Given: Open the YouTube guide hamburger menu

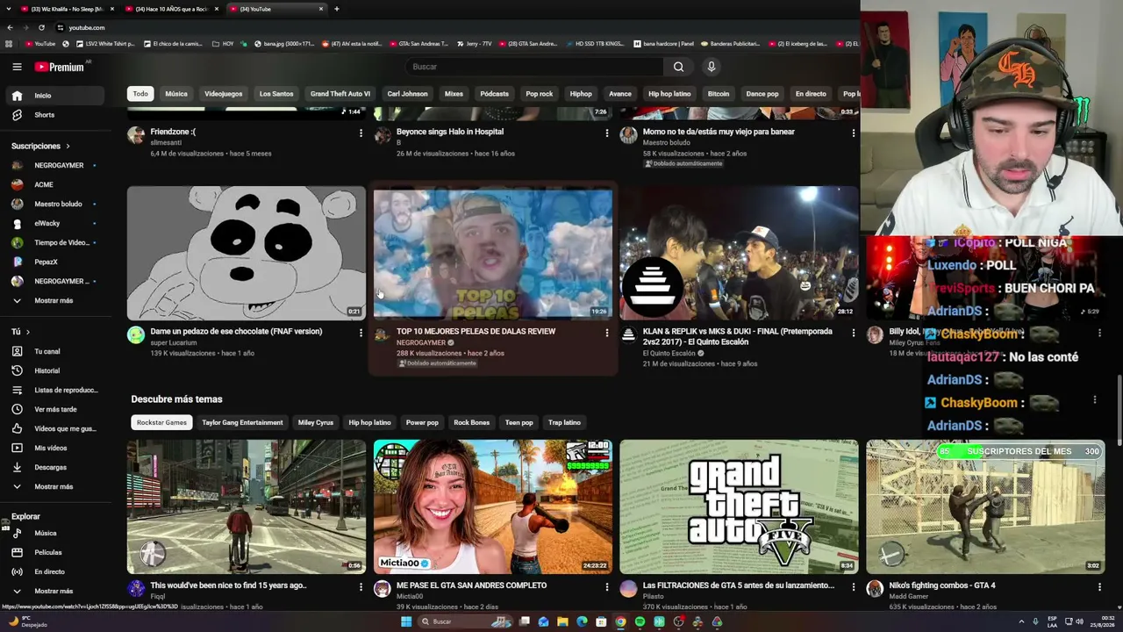Looking at the screenshot, I should coord(17,67).
